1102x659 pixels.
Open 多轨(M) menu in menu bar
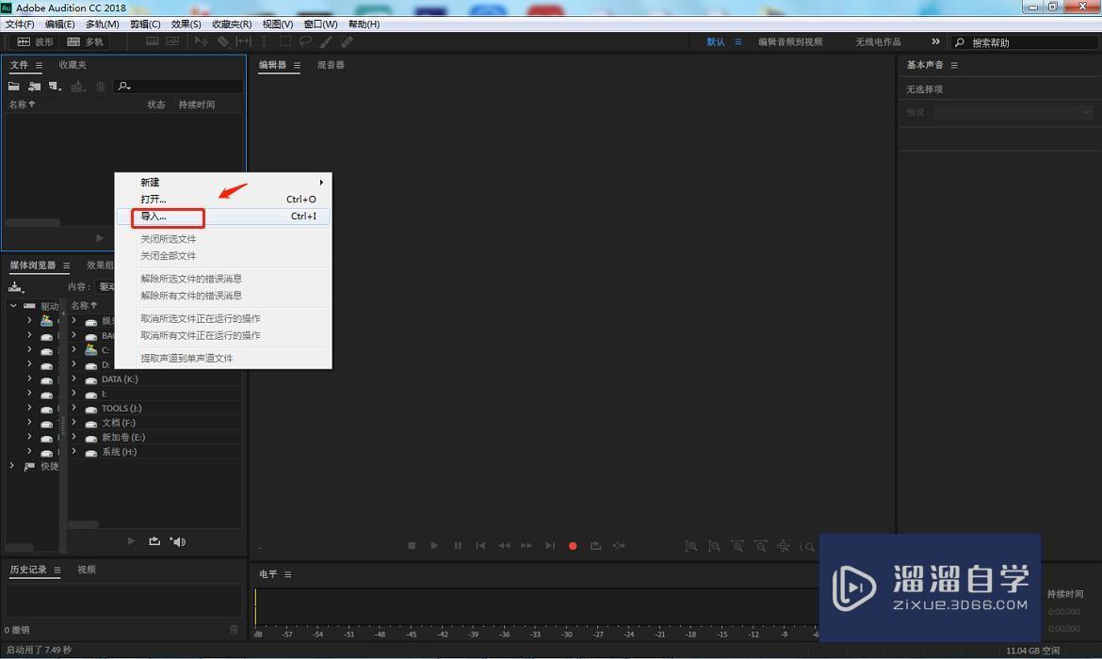(102, 24)
